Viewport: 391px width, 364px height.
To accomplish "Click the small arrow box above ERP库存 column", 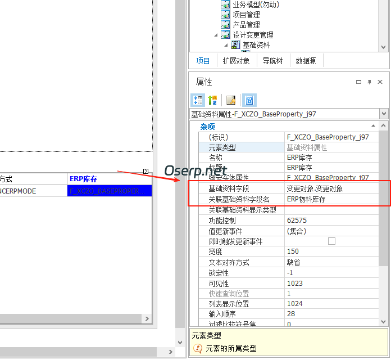I will tap(146, 171).
